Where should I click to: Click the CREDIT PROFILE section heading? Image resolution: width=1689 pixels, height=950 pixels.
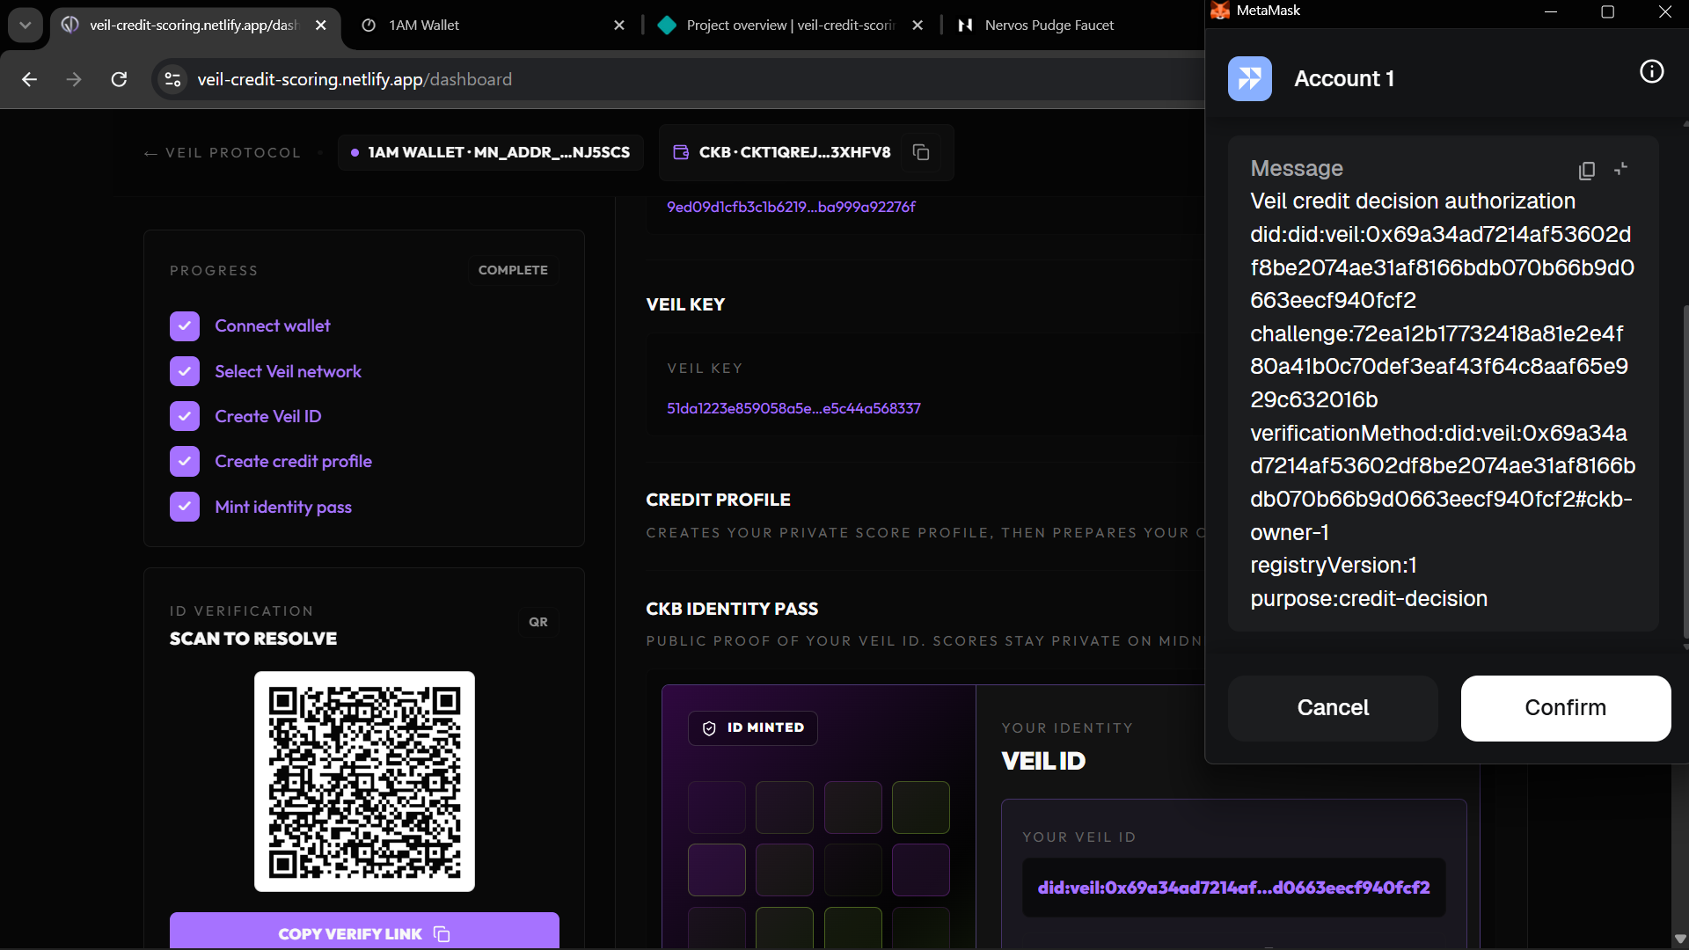718,500
